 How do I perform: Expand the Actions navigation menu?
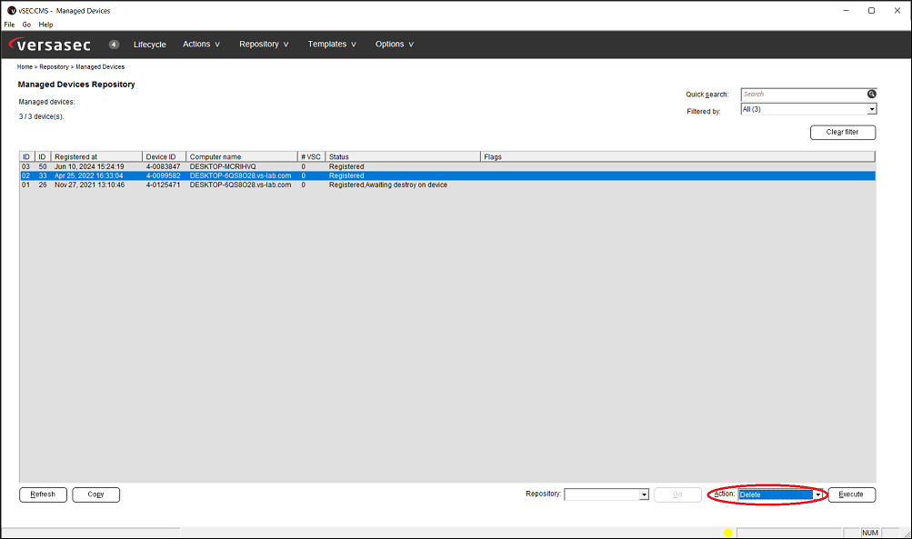pyautogui.click(x=201, y=45)
